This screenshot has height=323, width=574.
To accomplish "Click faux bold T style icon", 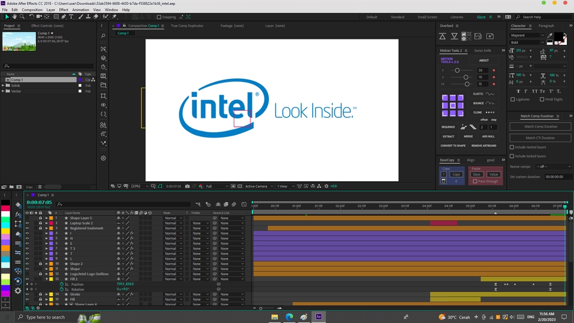I will (518, 91).
